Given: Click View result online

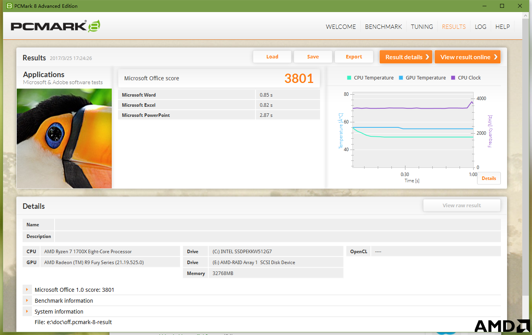Looking at the screenshot, I should coord(467,57).
